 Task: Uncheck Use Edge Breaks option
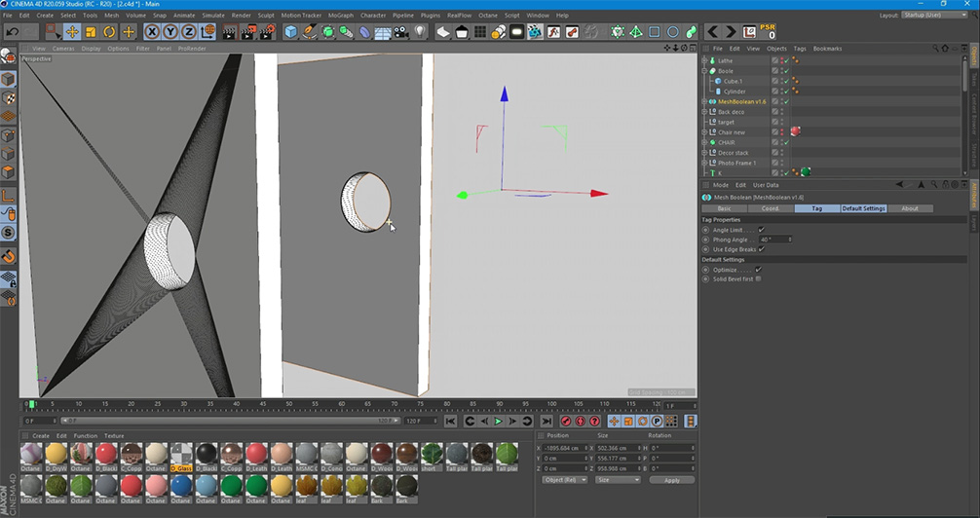click(761, 249)
